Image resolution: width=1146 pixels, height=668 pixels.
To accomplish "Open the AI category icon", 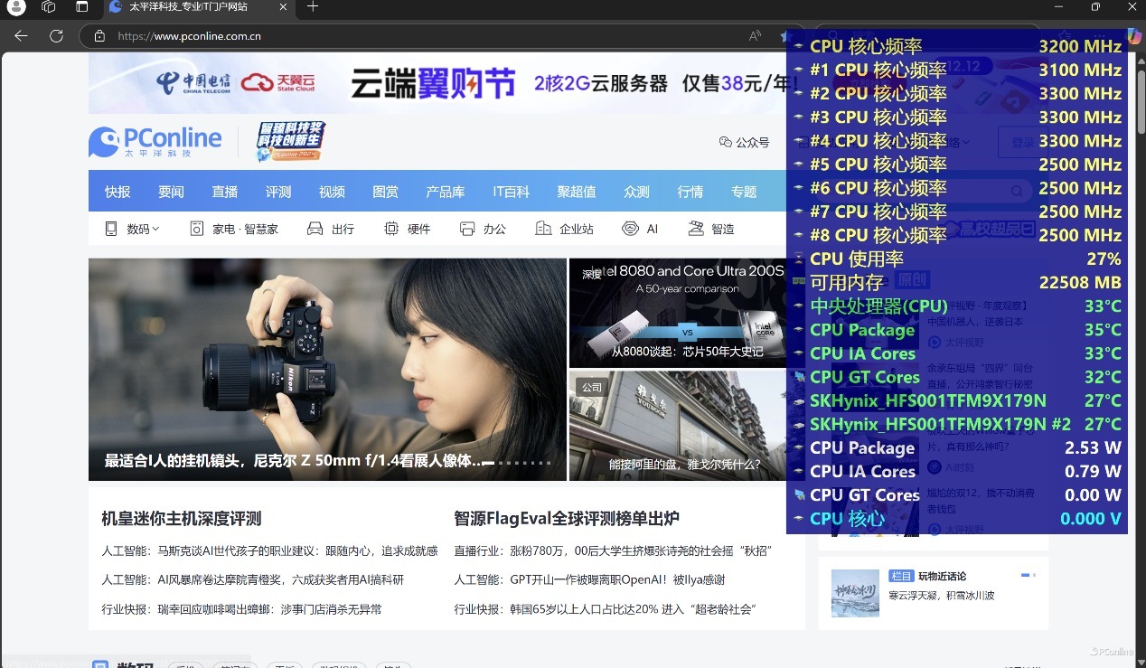I will click(x=630, y=229).
